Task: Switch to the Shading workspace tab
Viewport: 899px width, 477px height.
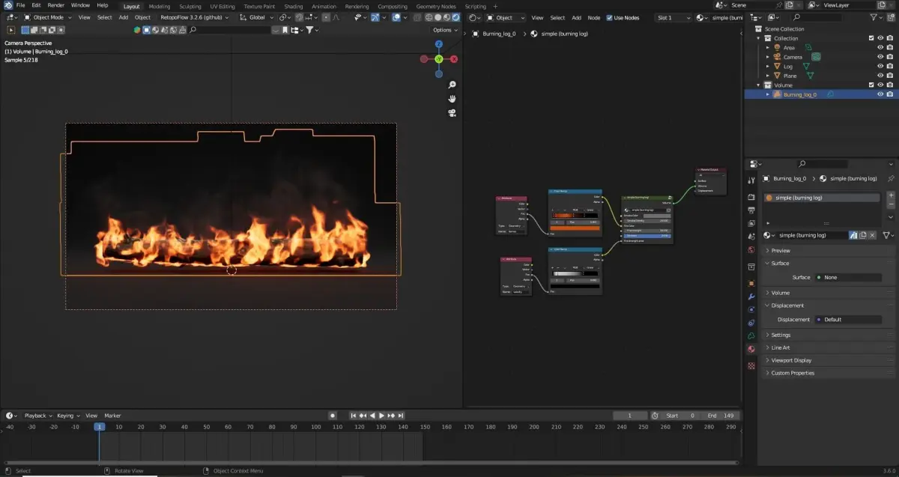Action: 293,6
